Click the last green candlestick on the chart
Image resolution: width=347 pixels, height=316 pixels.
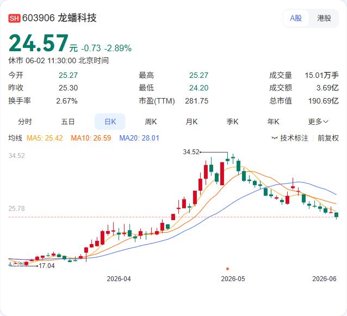[x=337, y=215]
